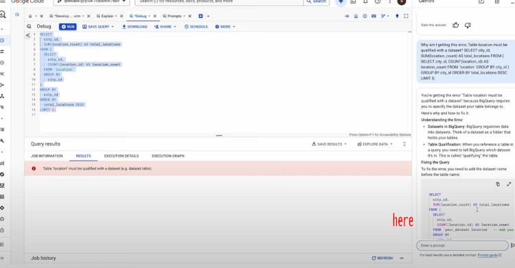Click the Gemini code assist icon beside line 1

pos(28,35)
